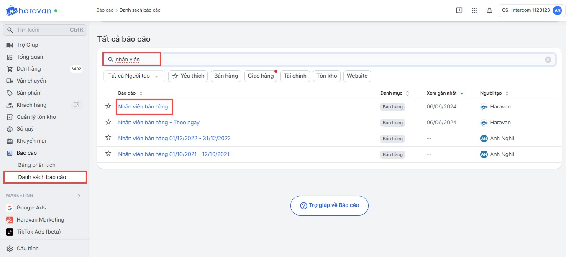Click the notification bell icon
Viewport: 566px width, 257px height.
tap(489, 10)
